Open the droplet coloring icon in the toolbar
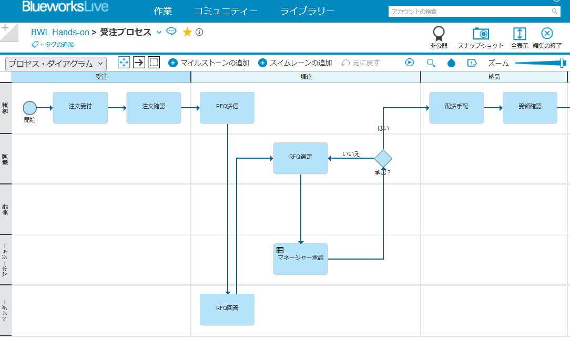This screenshot has width=570, height=340. (x=451, y=63)
